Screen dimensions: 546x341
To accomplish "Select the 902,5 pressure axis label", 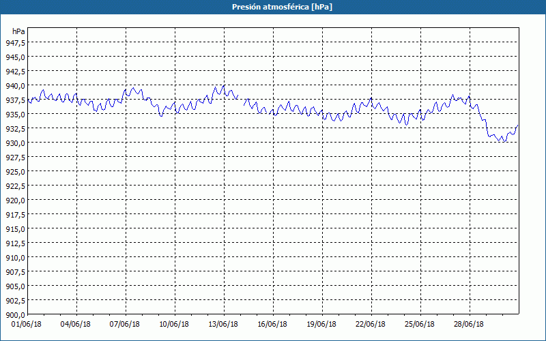I will pyautogui.click(x=15, y=301).
